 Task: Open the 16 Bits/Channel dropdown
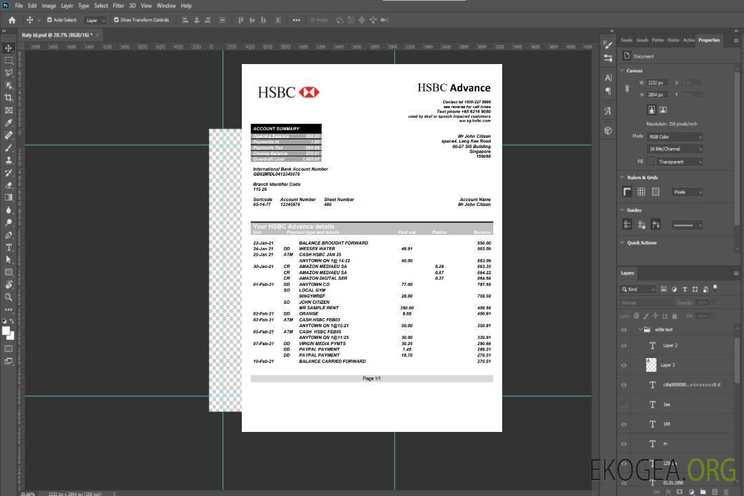point(674,149)
